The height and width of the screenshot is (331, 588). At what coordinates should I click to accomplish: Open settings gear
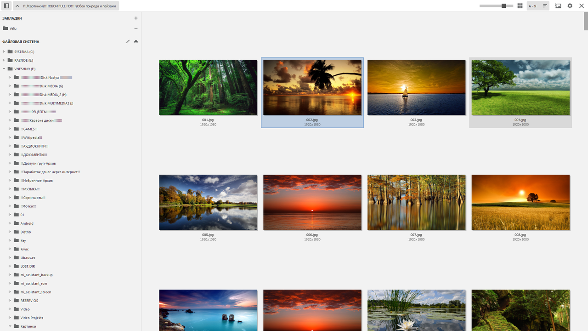(570, 6)
